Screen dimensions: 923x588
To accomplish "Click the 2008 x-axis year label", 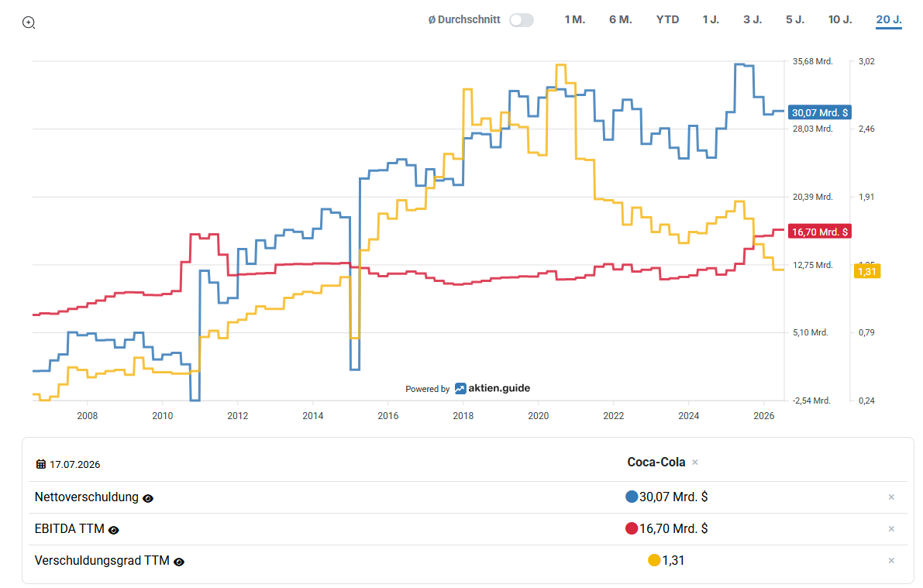I will [87, 415].
